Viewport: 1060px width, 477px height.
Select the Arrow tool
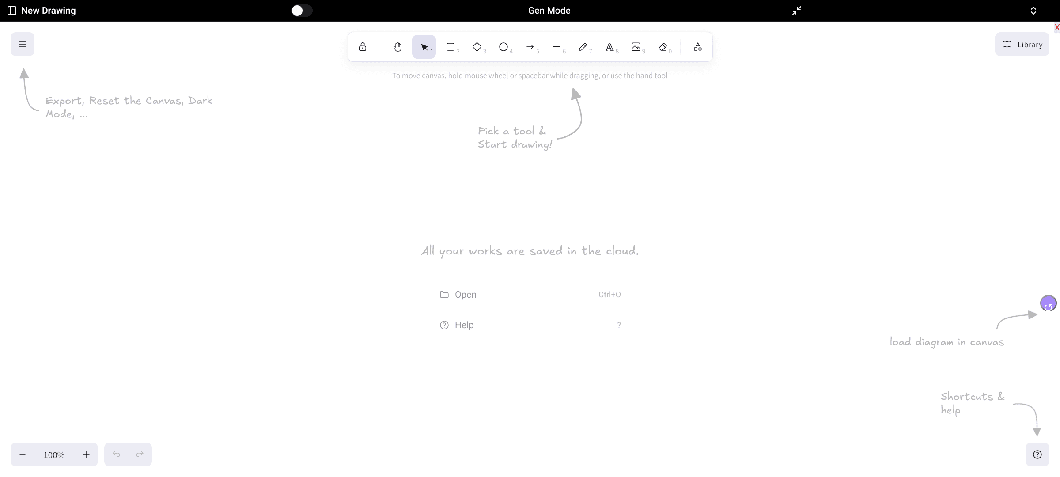(x=530, y=47)
